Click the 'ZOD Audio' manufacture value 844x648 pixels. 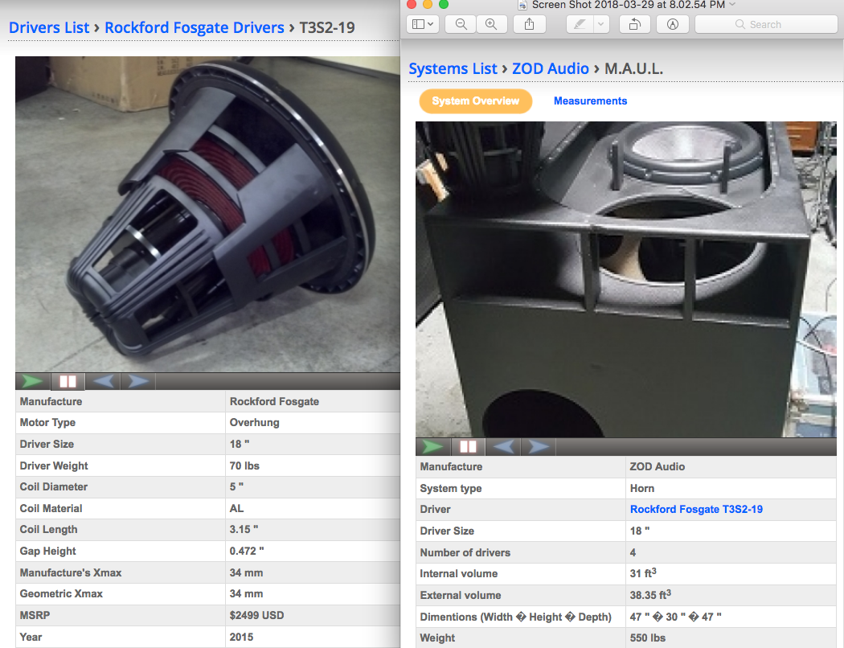coord(658,466)
